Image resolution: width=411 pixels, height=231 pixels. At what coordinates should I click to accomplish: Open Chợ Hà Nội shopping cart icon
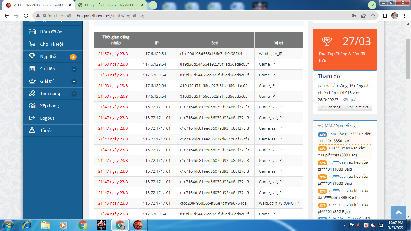(x=32, y=44)
